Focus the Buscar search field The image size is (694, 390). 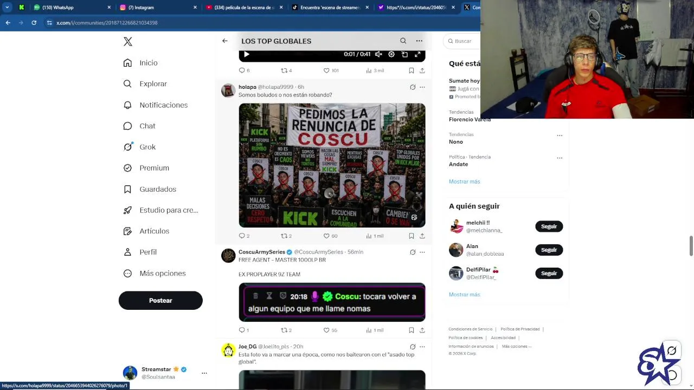tap(462, 41)
